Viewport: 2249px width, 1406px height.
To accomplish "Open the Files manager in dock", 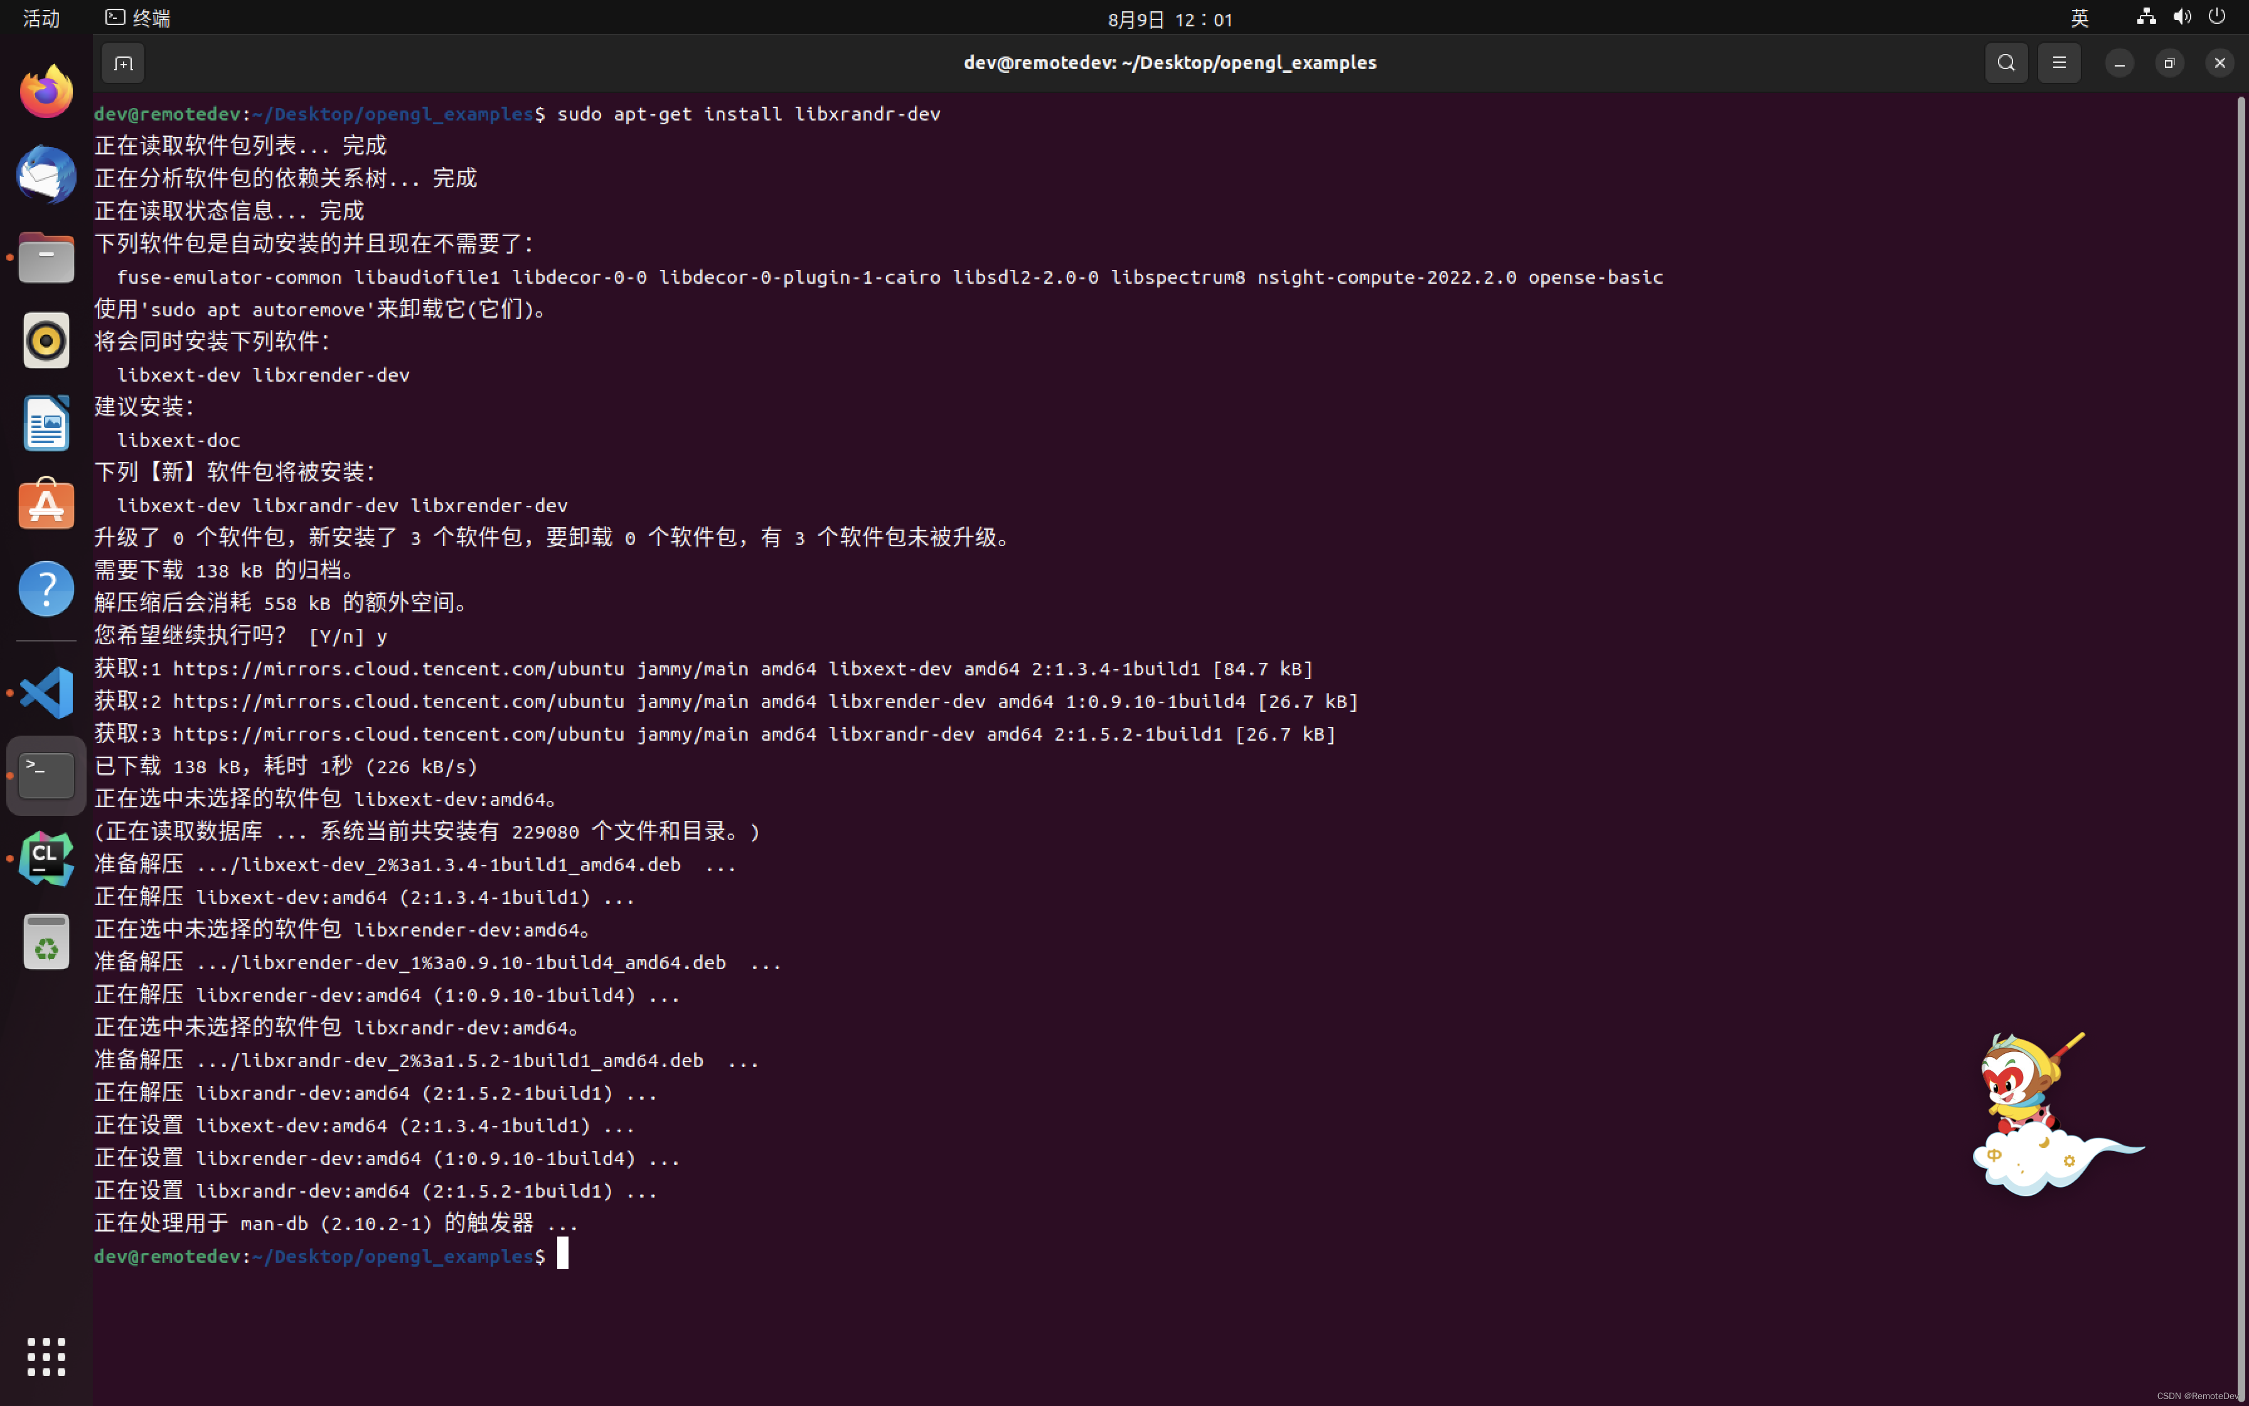I will [46, 257].
